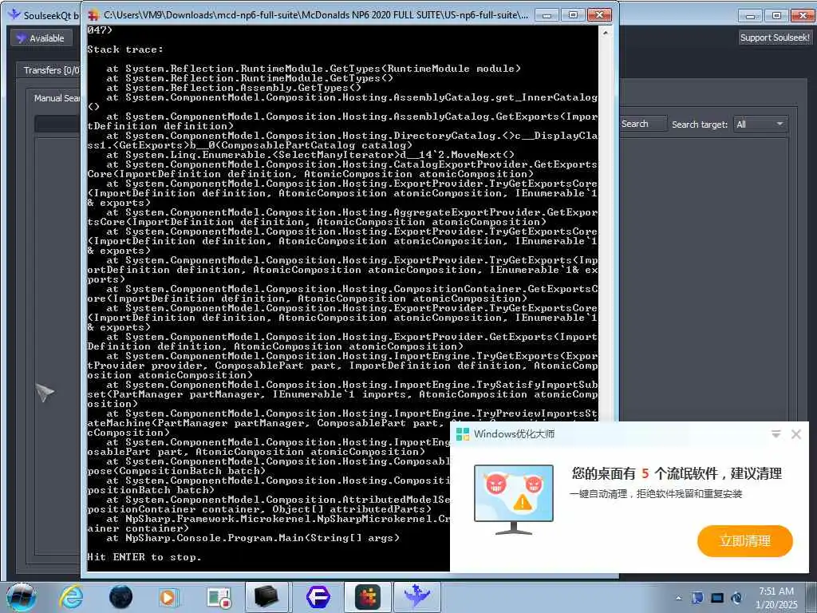Open the media player taskbar icon
This screenshot has width=817, height=613.
(x=169, y=597)
